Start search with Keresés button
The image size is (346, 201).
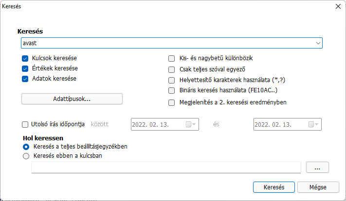point(274,187)
